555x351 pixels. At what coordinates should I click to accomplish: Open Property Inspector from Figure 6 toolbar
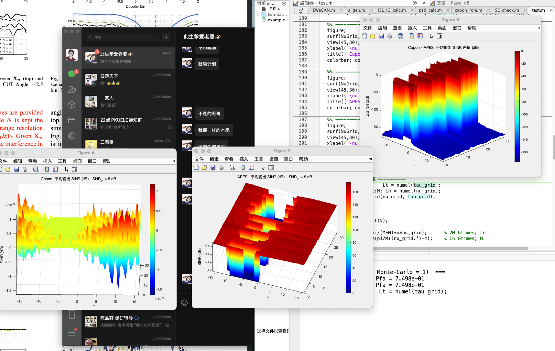tap(440, 36)
